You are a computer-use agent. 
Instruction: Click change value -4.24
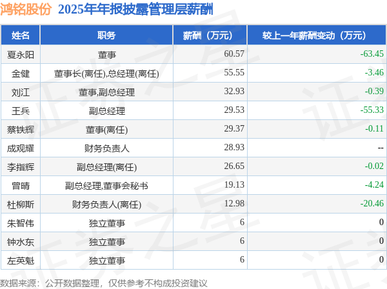[x=374, y=184]
